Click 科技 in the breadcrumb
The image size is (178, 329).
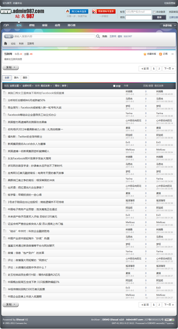[21, 44]
